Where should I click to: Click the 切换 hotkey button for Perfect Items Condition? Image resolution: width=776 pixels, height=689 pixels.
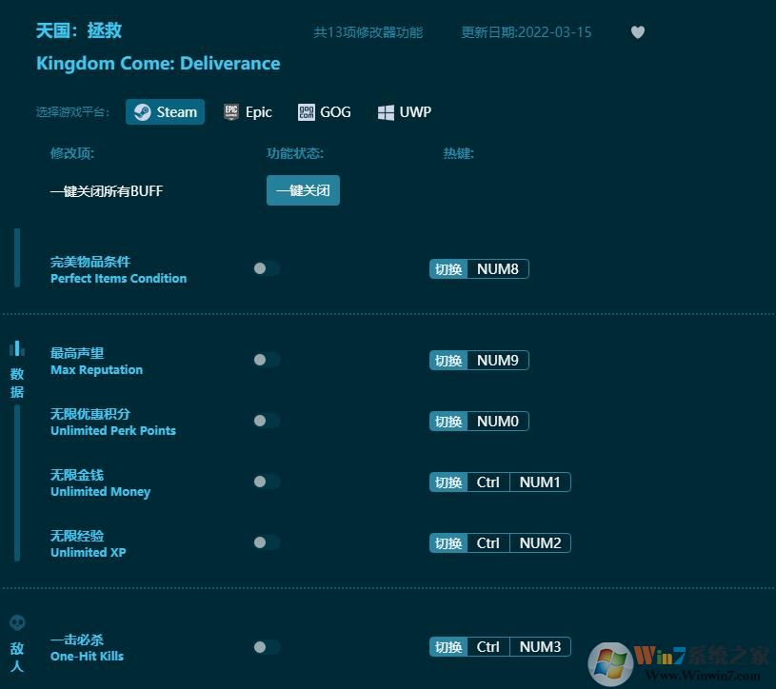coord(448,268)
